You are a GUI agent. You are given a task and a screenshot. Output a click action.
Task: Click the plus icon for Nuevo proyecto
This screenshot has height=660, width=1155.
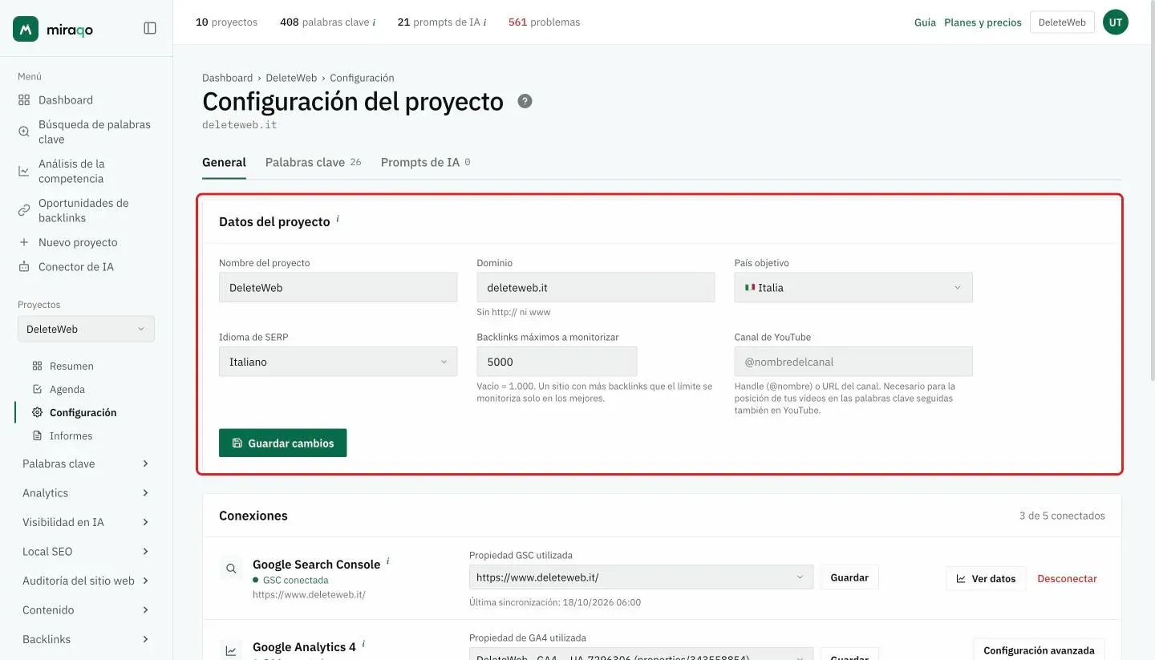tap(24, 242)
